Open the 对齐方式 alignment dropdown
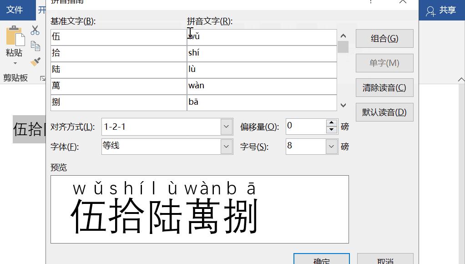The height and width of the screenshot is (264, 465). 226,127
